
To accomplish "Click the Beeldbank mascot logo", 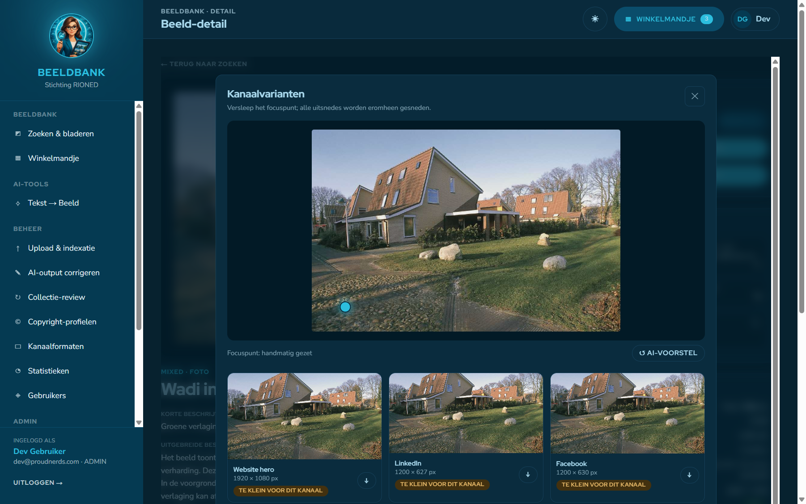I will pos(72,35).
